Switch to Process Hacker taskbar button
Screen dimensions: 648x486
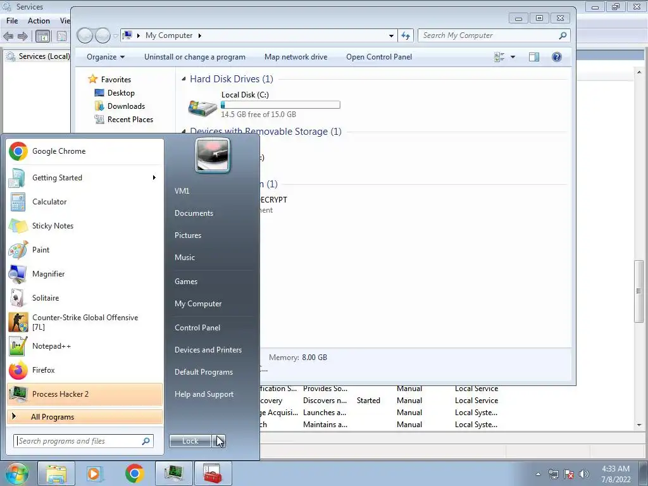click(173, 473)
